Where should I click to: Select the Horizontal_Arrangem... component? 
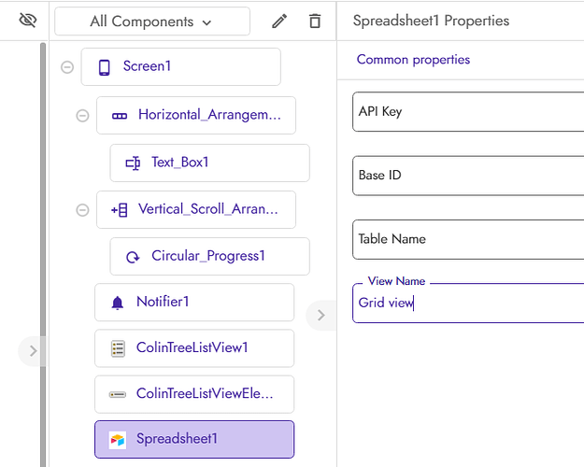[x=196, y=116]
